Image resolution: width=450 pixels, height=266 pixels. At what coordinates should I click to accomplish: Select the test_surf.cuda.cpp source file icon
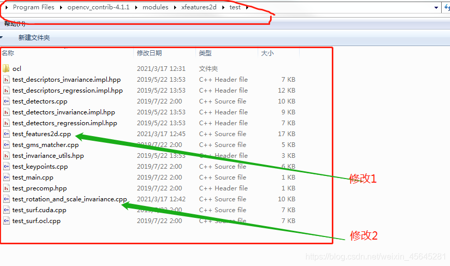(6, 210)
